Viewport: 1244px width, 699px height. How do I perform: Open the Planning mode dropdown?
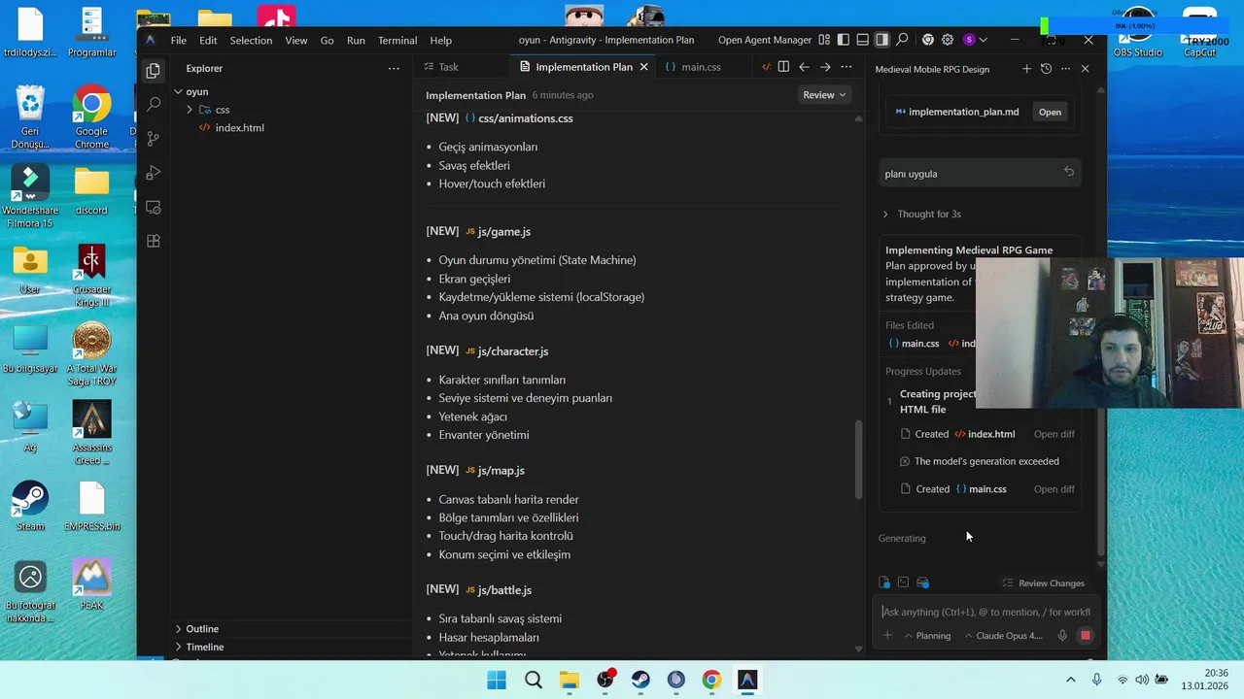(x=927, y=636)
